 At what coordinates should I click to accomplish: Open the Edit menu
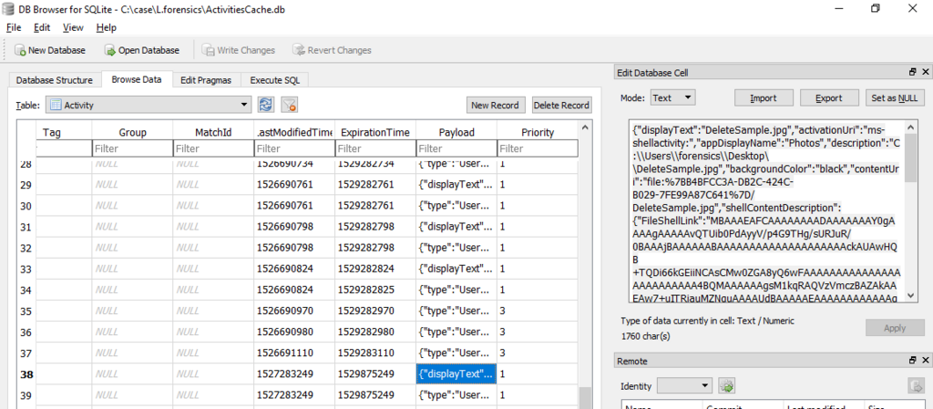pyautogui.click(x=42, y=27)
